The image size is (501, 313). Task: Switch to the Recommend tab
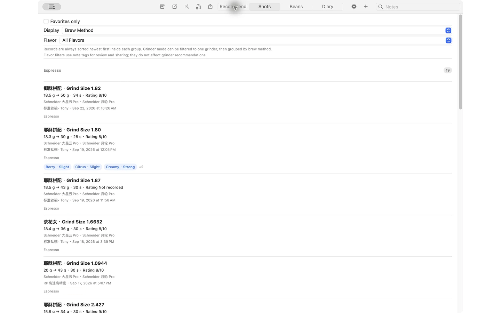(233, 7)
